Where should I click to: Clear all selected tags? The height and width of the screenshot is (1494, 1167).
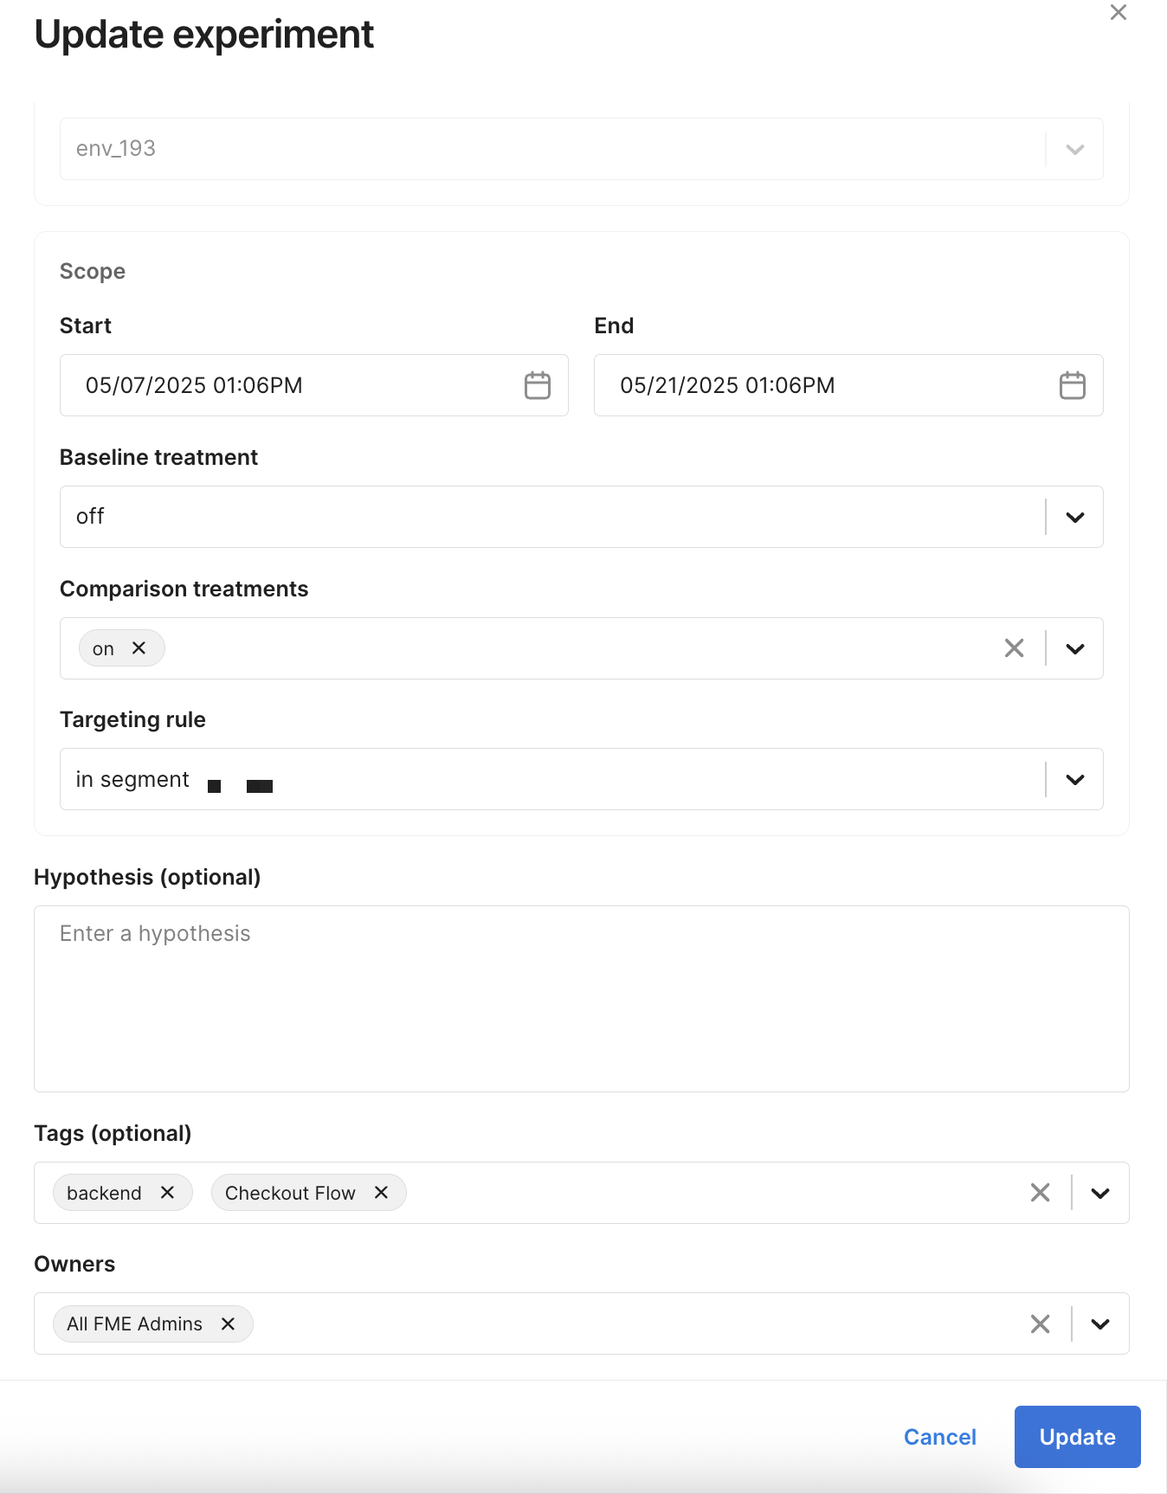1040,1193
